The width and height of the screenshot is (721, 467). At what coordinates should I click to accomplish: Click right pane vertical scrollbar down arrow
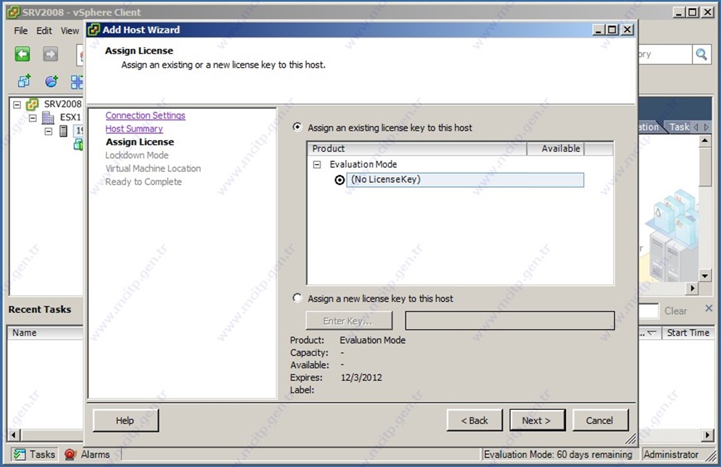704,275
